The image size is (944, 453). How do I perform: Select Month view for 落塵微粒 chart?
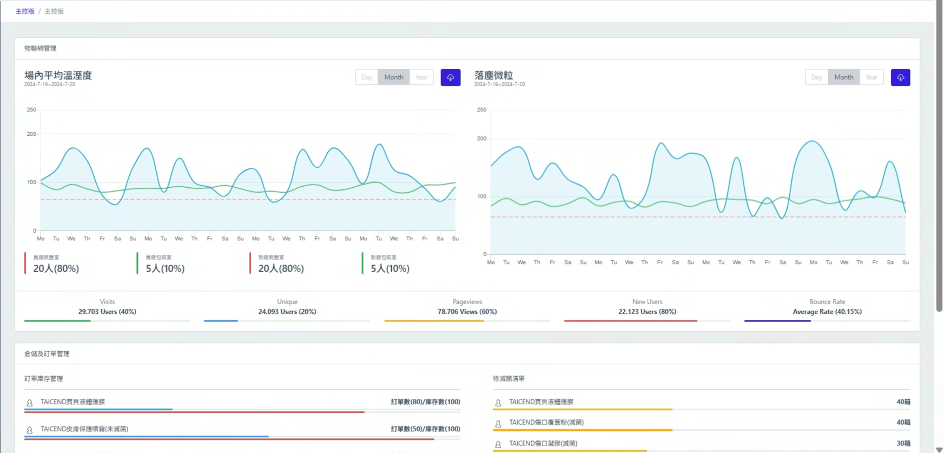coord(843,77)
